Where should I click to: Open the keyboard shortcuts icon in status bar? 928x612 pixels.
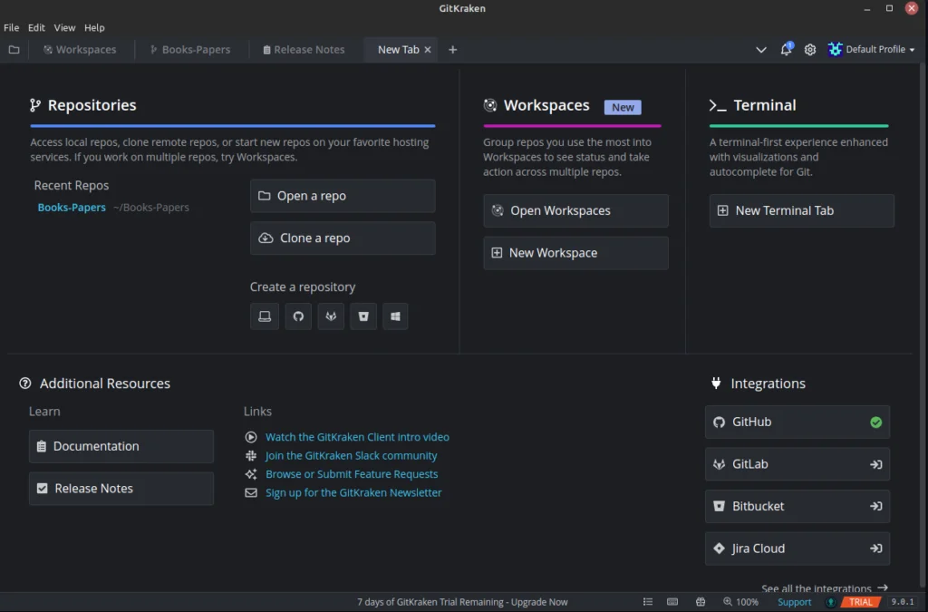click(x=672, y=601)
